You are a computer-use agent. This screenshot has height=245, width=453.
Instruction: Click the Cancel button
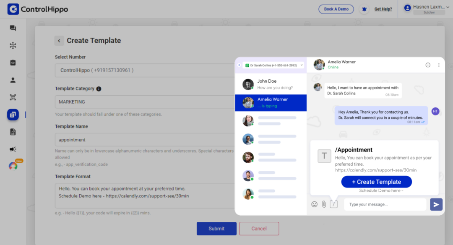(x=259, y=229)
